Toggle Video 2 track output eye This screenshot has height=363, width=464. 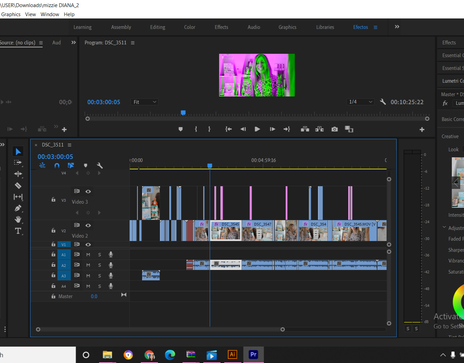click(88, 225)
